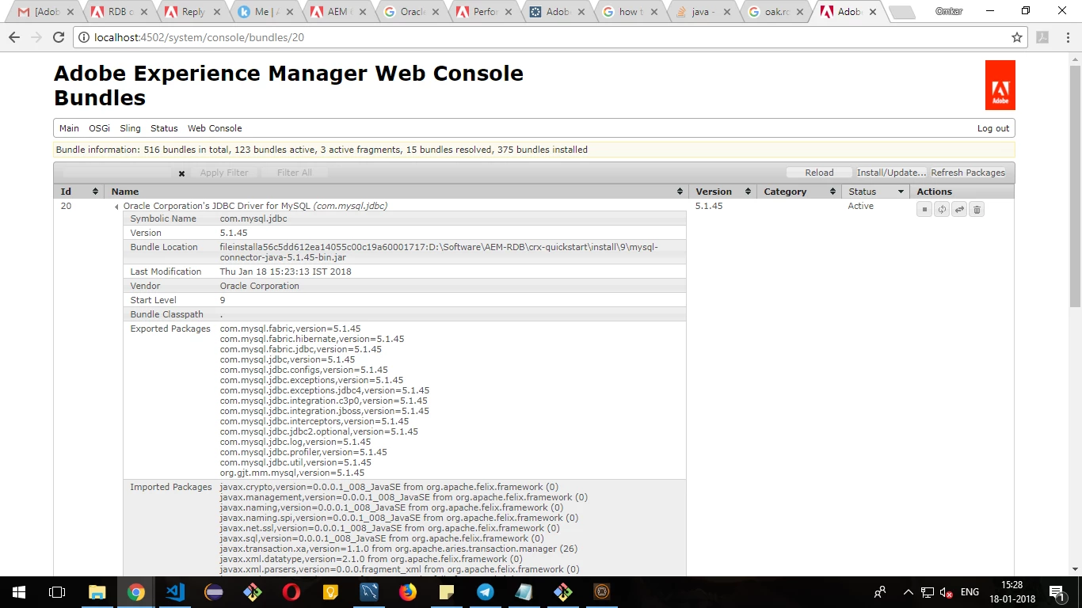Reload the page in Chrome
Screen dimensions: 1082x608
point(59,37)
